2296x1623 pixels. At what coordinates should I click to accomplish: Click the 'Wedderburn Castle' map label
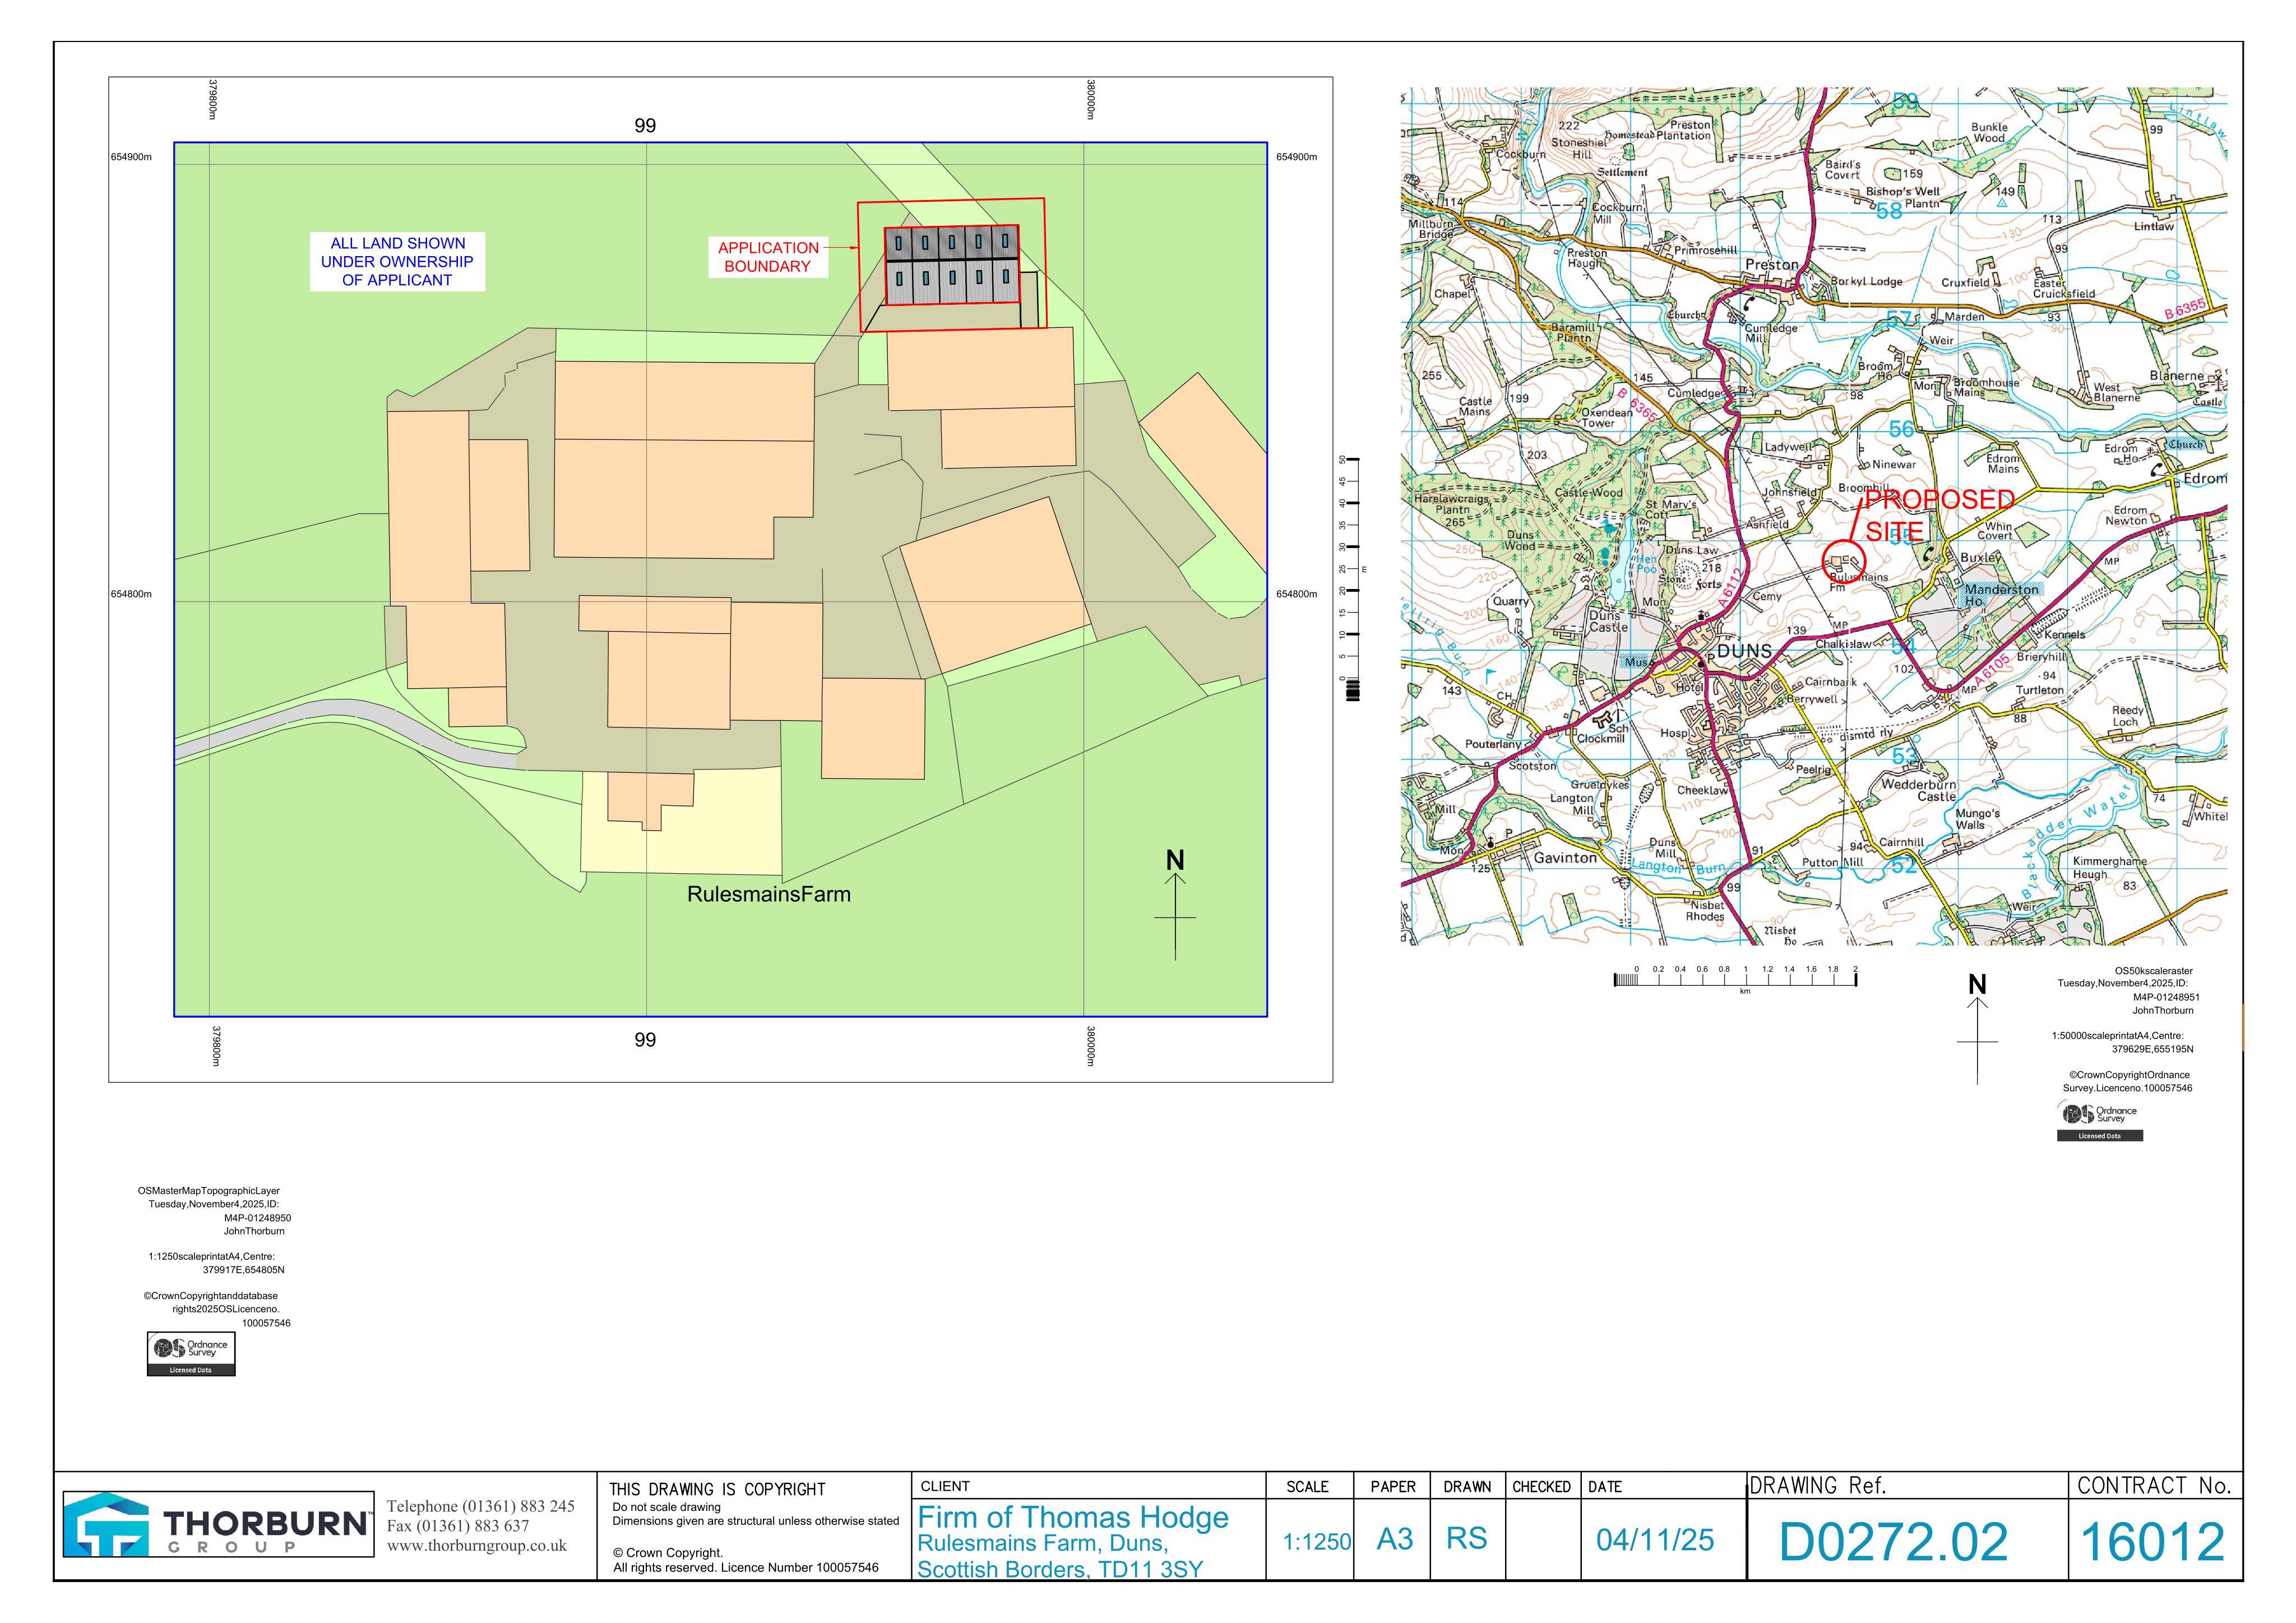[x=1919, y=790]
